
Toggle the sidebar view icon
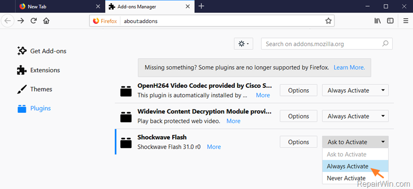[390, 21]
